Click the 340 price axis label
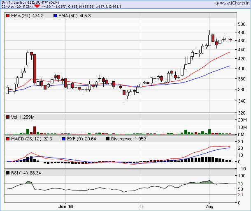The image size is (251, 211). (242, 101)
